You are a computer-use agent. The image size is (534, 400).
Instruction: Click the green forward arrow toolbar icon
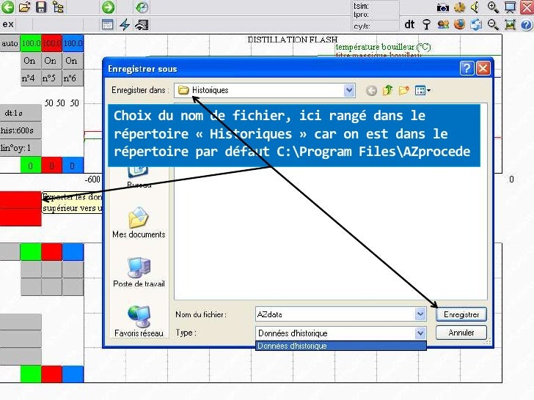point(109,7)
